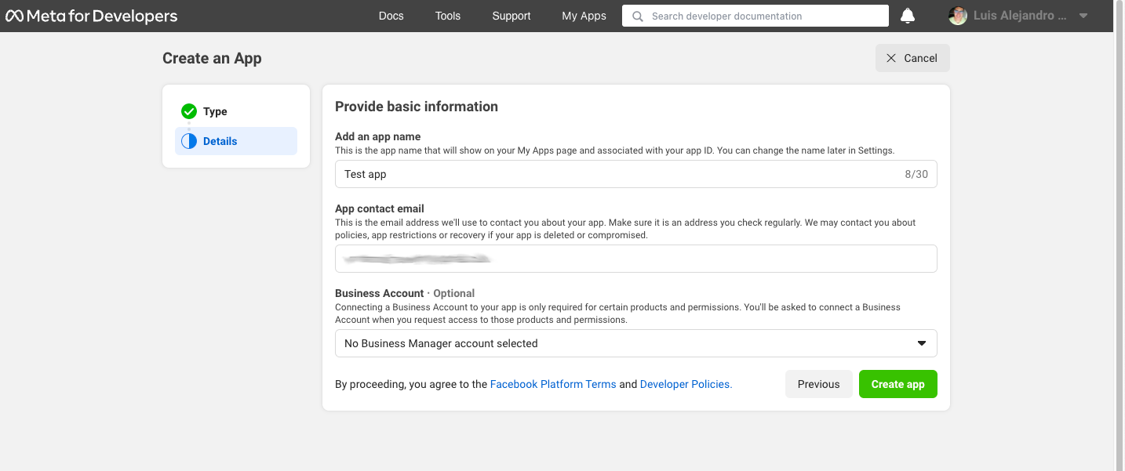This screenshot has height=471, width=1125.
Task: Click the user profile avatar
Action: tap(958, 16)
